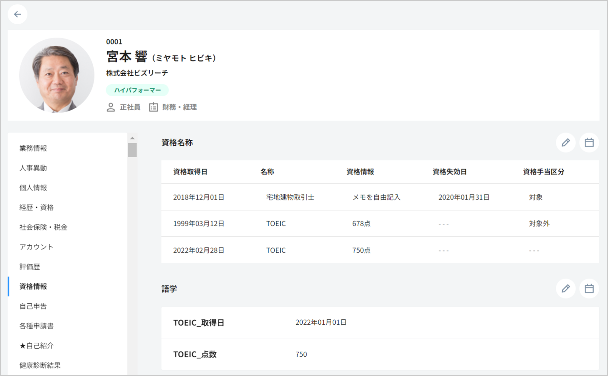This screenshot has width=608, height=376.
Task: Open 業務情報 in the sidebar
Action: click(x=33, y=148)
